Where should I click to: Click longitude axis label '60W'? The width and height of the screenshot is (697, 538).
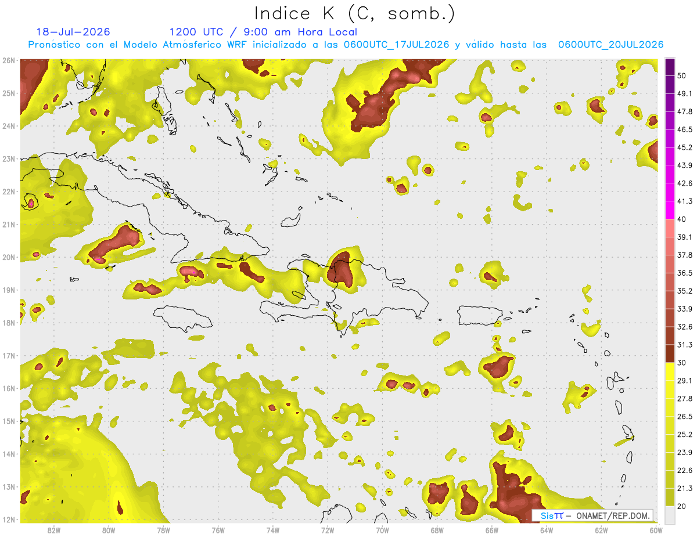[656, 530]
